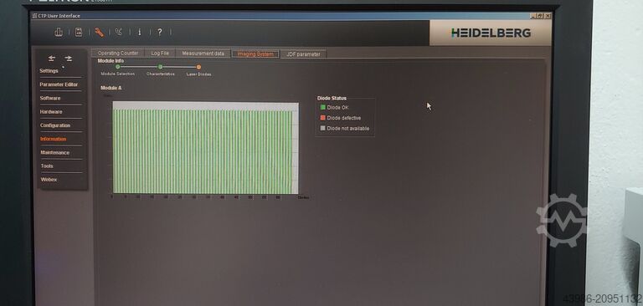The image size is (643, 306).
Task: Select Hardware in the sidebar
Action: tap(51, 112)
